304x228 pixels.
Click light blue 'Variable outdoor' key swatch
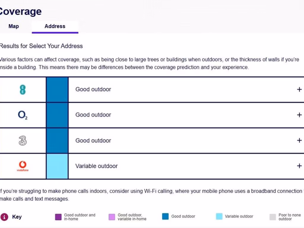click(x=219, y=216)
